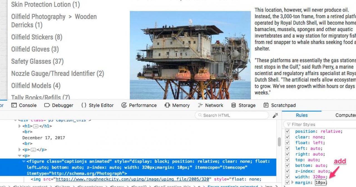This screenshot has height=187, width=356.
Task: Click the p ellipsis badge
Action: click(33, 150)
